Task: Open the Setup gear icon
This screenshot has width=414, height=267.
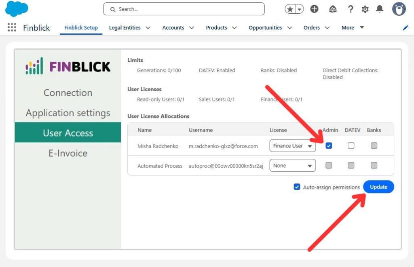Action: 365,9
